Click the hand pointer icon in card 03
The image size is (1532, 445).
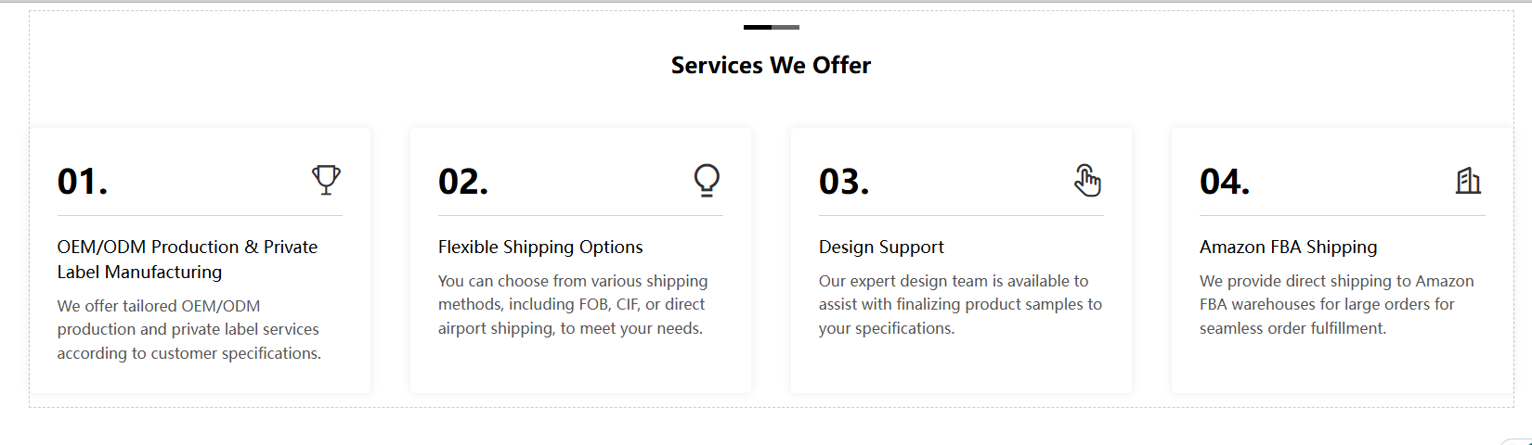click(x=1087, y=180)
